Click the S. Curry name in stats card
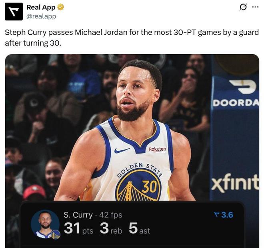Screen dimensions: 264x248 coord(78,215)
